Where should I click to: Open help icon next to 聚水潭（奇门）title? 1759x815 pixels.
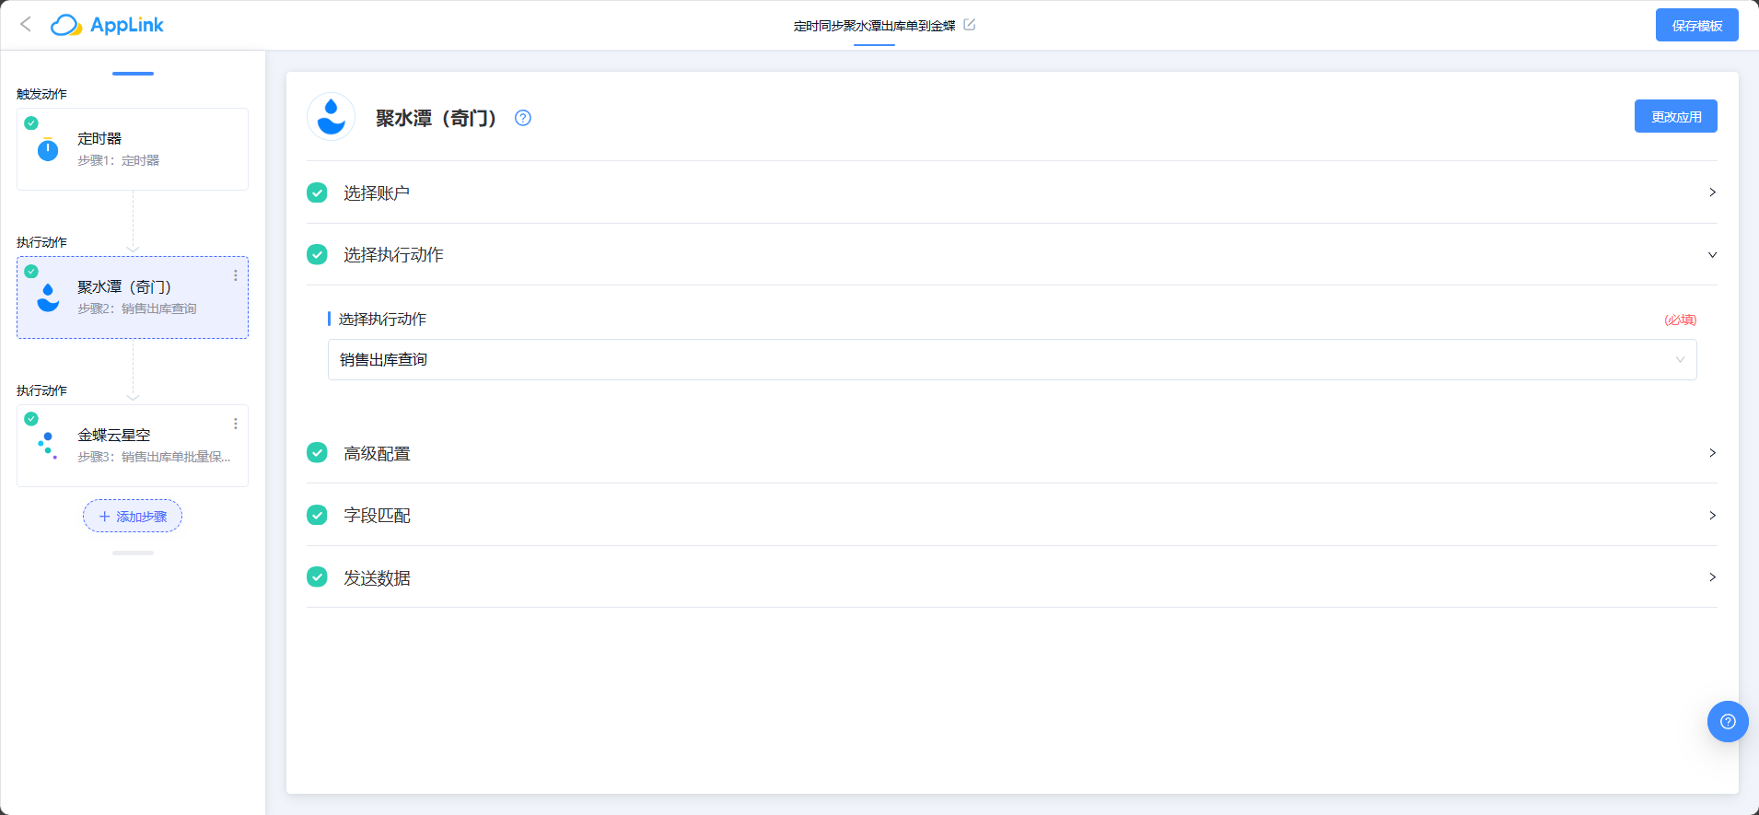point(523,118)
